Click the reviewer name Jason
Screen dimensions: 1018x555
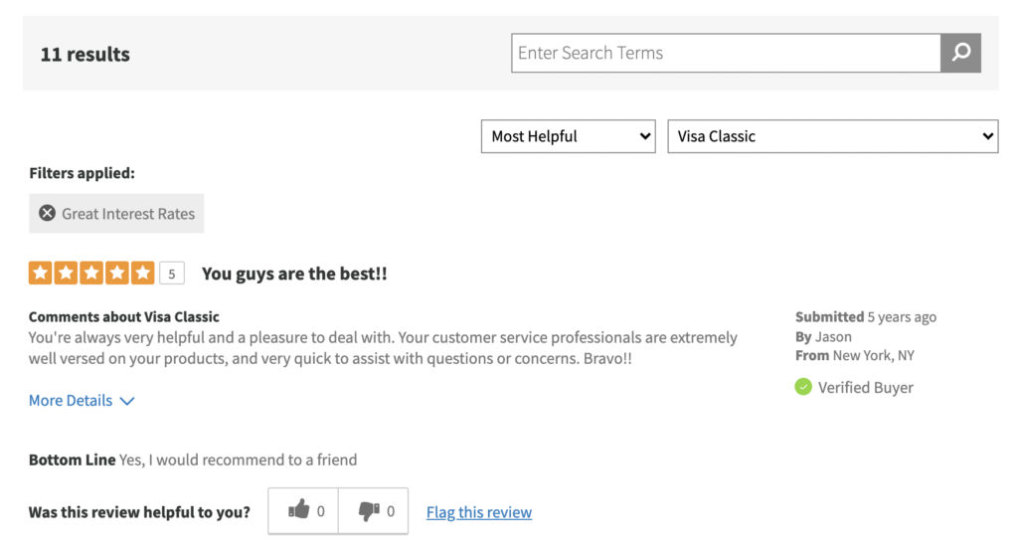click(833, 336)
